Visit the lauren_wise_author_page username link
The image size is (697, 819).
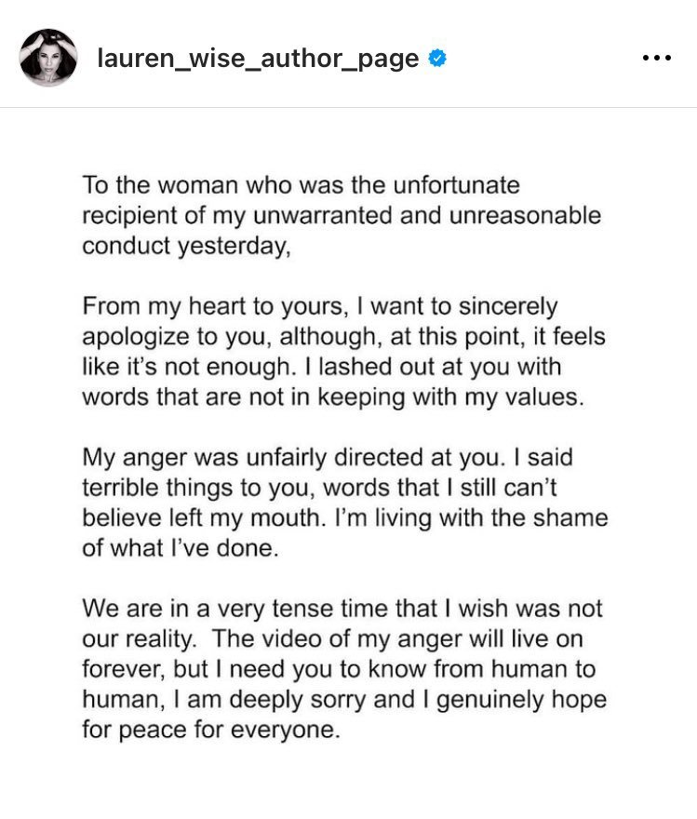coord(258,58)
